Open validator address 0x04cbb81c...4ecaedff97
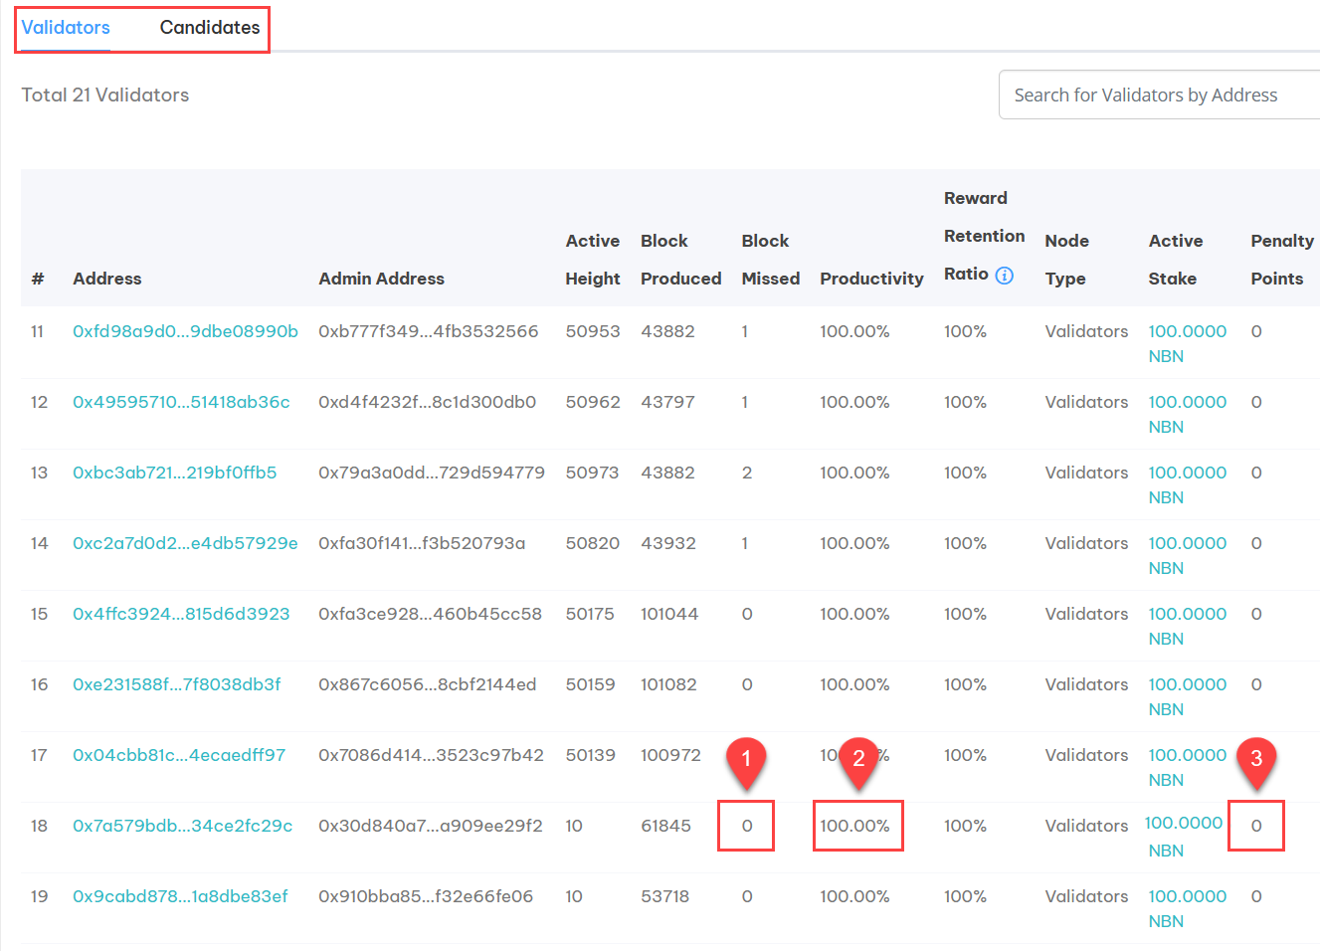 coord(179,755)
